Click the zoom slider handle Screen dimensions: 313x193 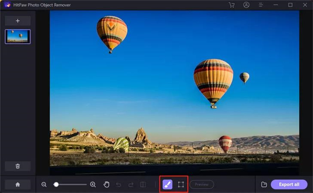[56, 184]
